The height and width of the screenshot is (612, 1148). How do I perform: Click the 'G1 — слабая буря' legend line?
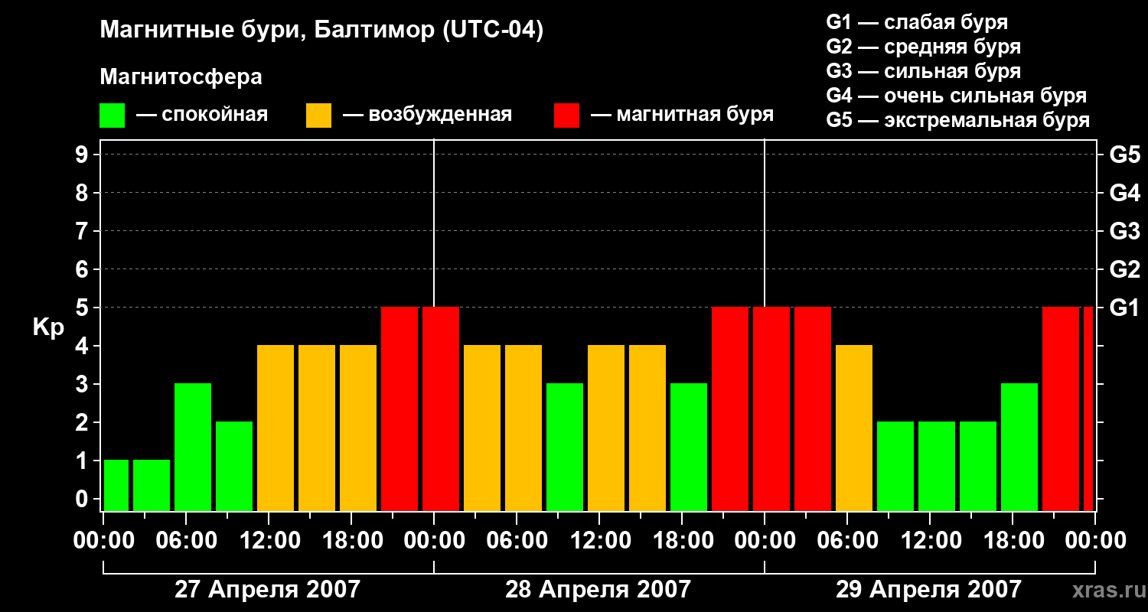(917, 22)
